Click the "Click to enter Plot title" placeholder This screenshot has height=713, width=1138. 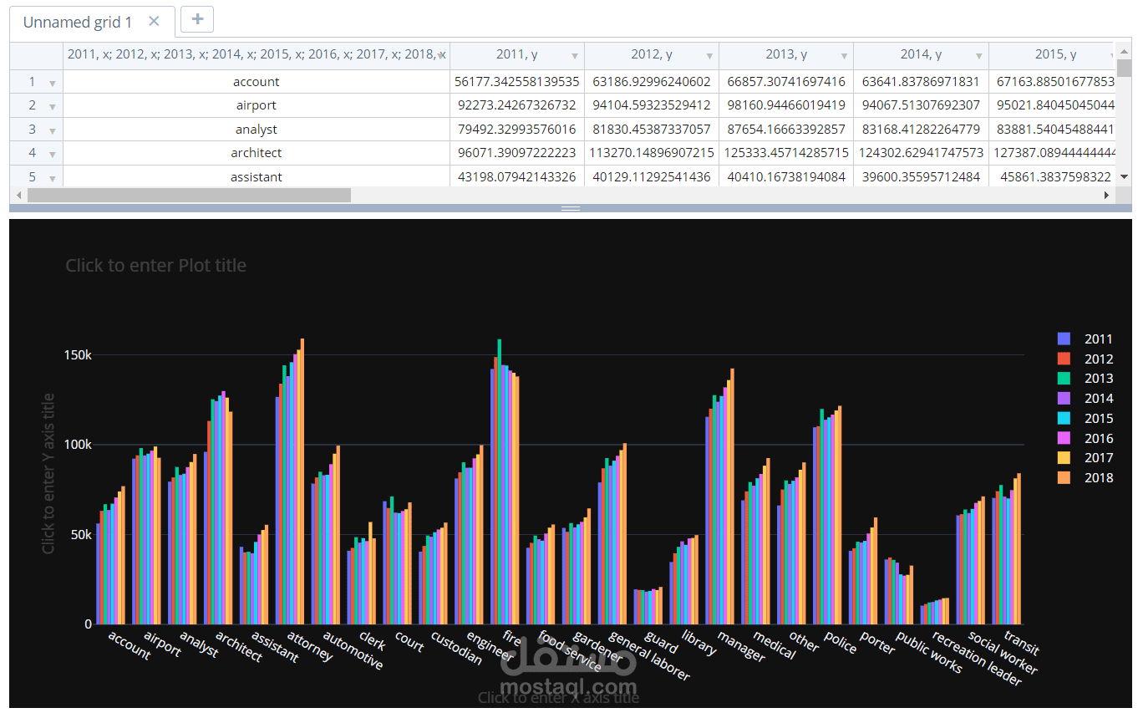point(156,266)
